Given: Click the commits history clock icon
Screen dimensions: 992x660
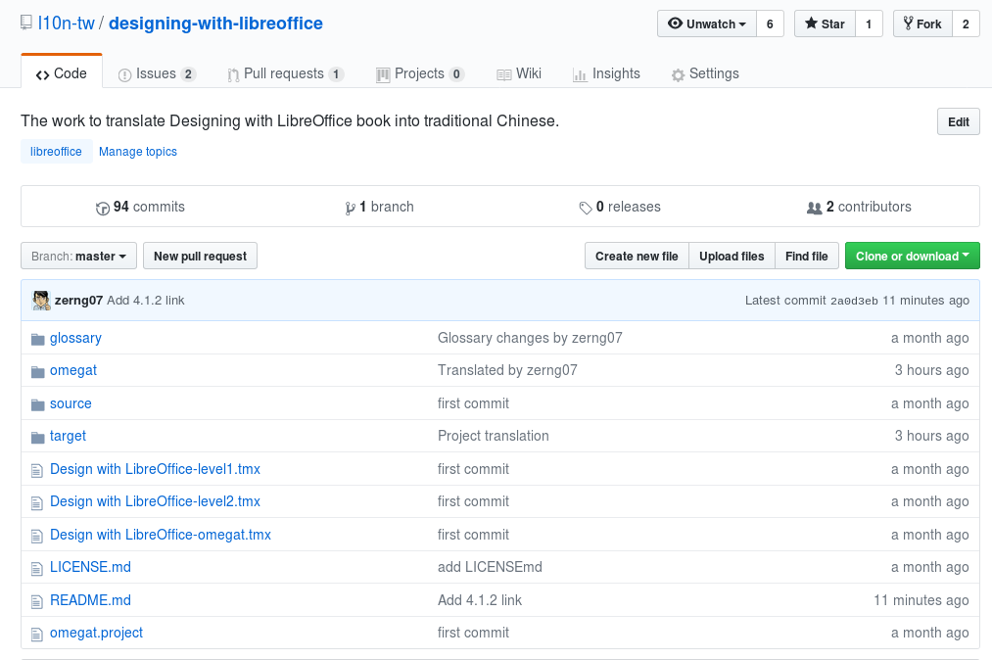Looking at the screenshot, I should click(x=103, y=208).
